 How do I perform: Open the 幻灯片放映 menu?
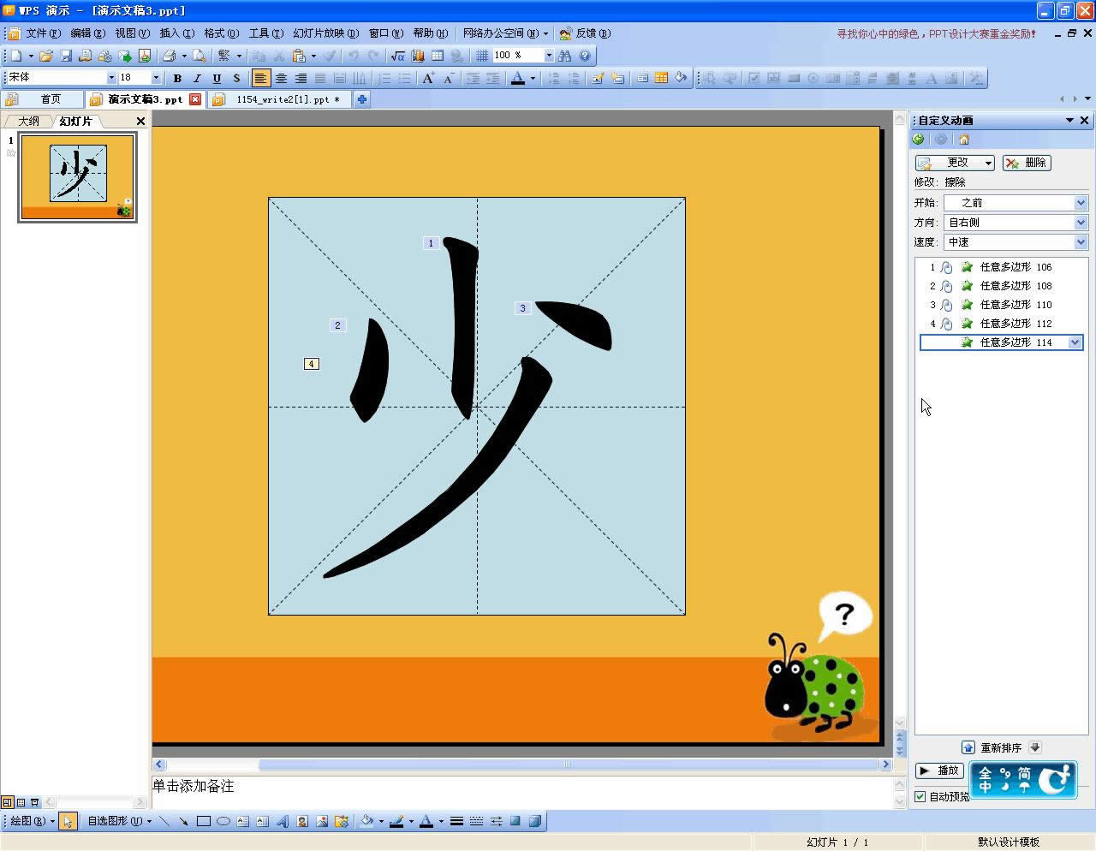[x=325, y=33]
